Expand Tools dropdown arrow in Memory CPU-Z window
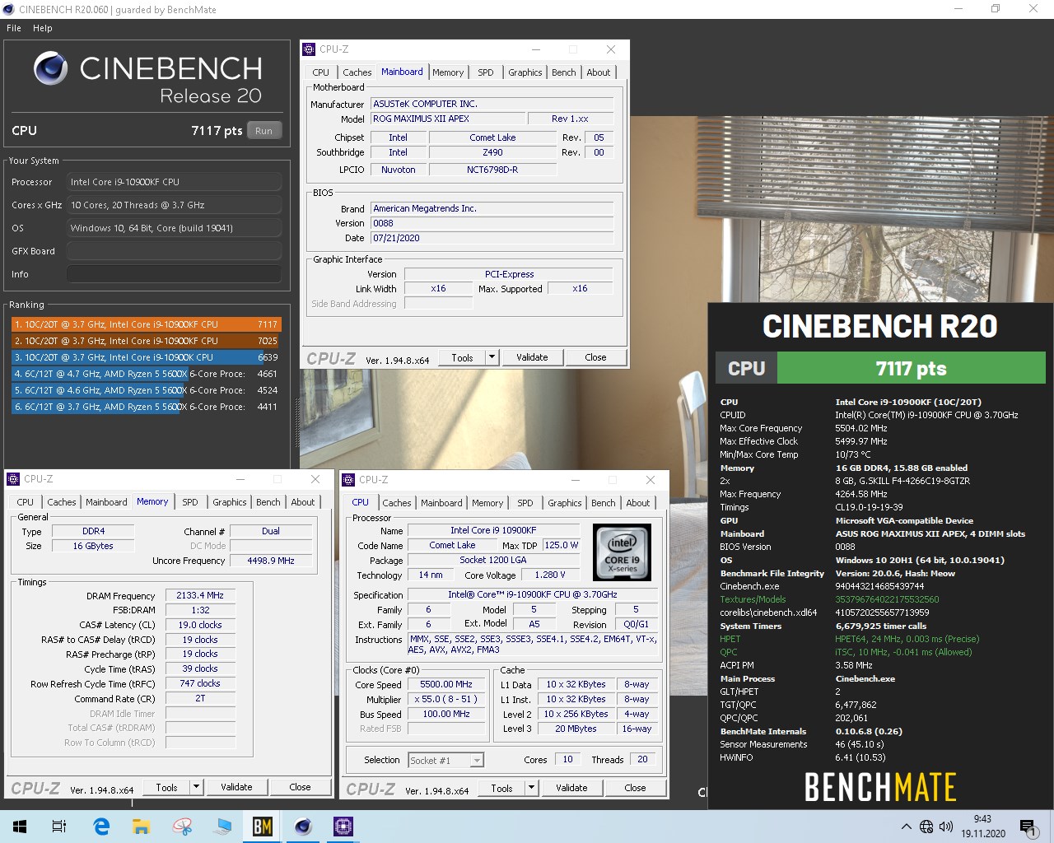 click(x=197, y=787)
